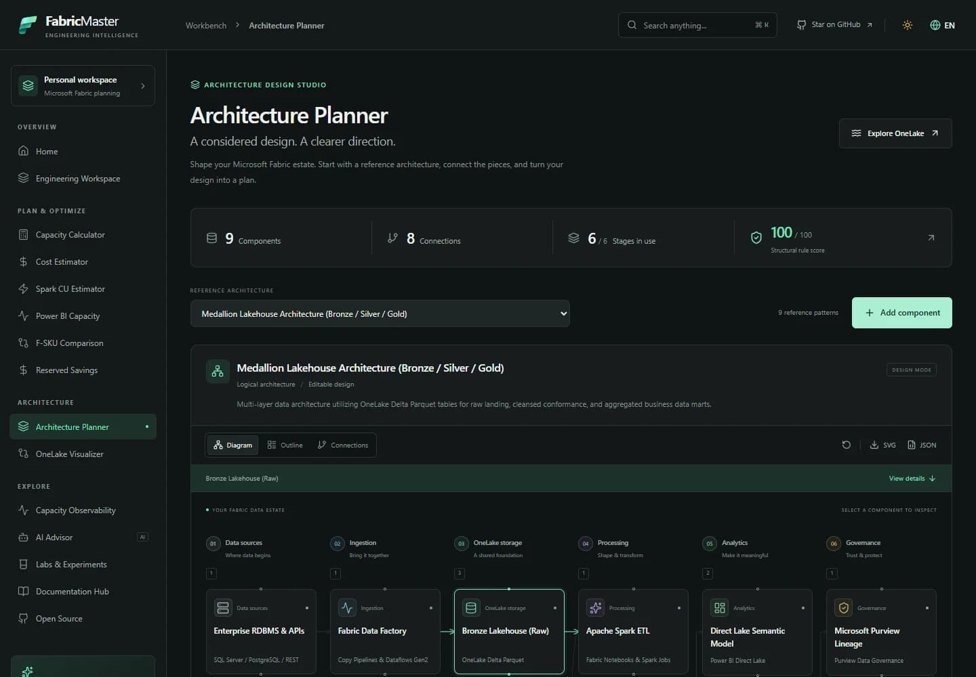Click the FabricMaster logo icon
976x677 pixels.
pos(28,25)
